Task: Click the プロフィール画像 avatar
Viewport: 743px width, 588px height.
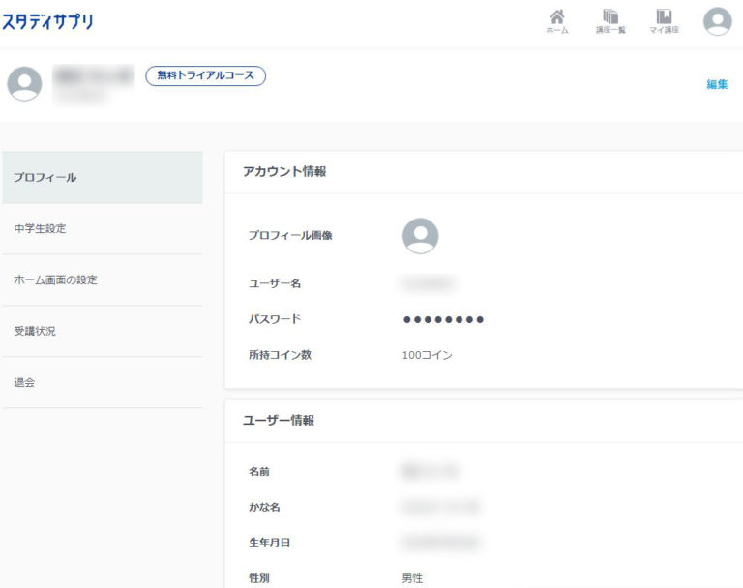Action: (420, 235)
